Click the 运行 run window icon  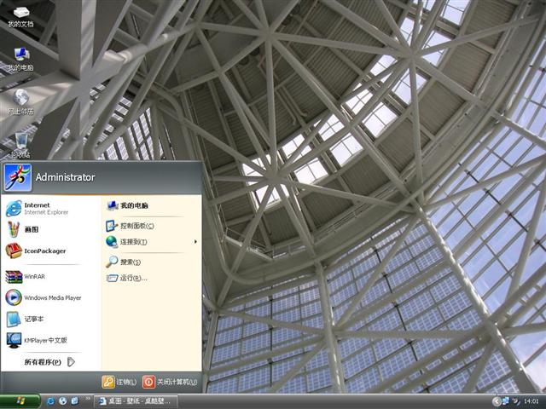click(x=112, y=278)
